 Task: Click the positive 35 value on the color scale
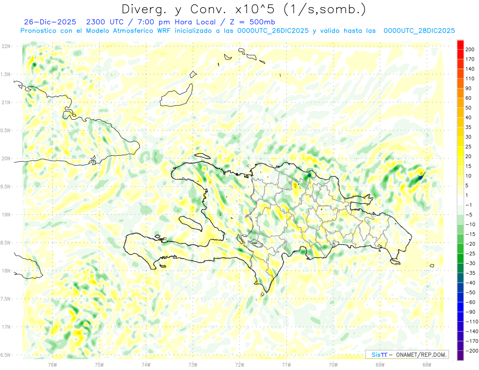point(469,127)
